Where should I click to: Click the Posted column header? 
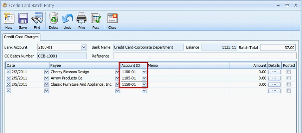click(x=289, y=66)
